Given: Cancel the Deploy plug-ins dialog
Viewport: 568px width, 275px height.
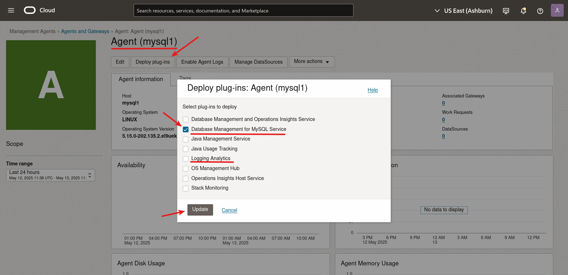Looking at the screenshot, I should tap(229, 210).
